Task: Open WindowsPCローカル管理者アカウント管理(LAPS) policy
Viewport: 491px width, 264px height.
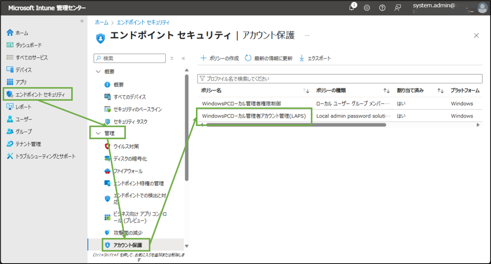Action: point(254,116)
